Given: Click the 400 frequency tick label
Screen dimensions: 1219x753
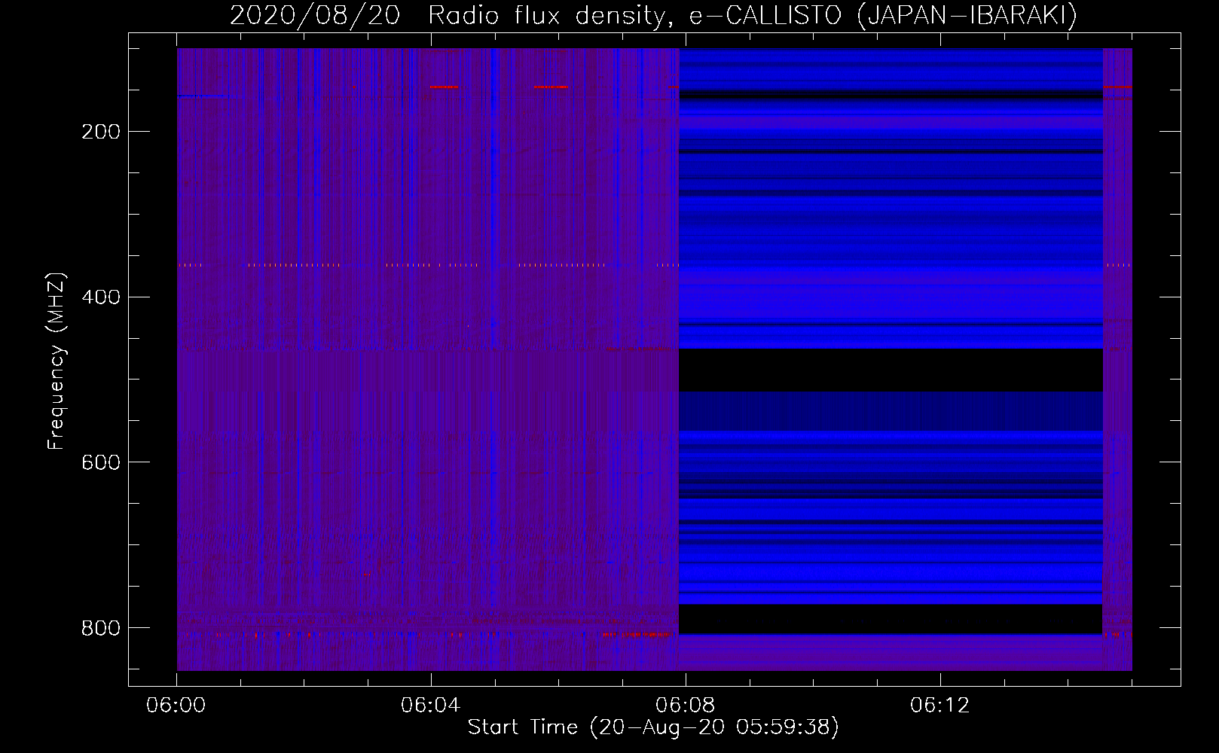Looking at the screenshot, I should click(x=101, y=297).
